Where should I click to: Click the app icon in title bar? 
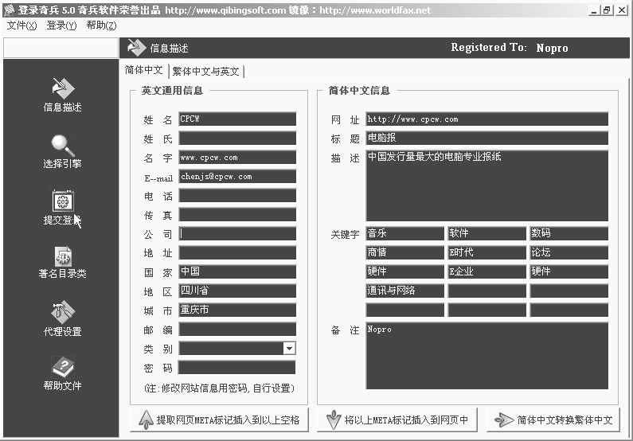tap(9, 10)
